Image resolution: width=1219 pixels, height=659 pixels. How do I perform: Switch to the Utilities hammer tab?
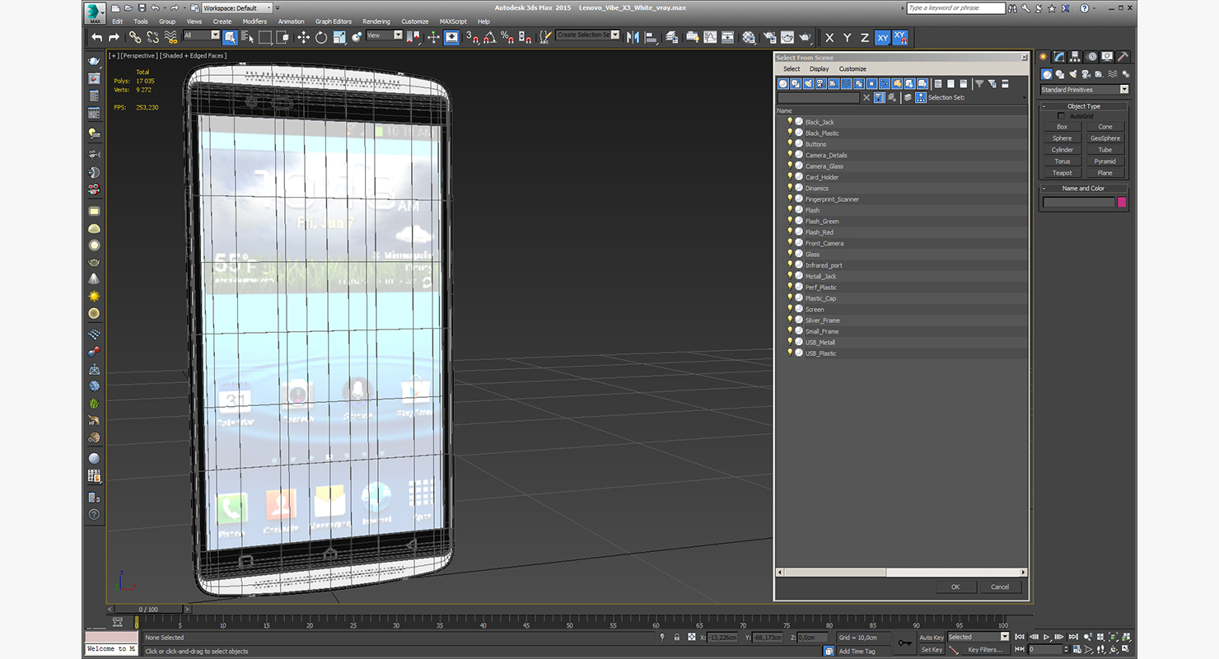pos(1123,57)
